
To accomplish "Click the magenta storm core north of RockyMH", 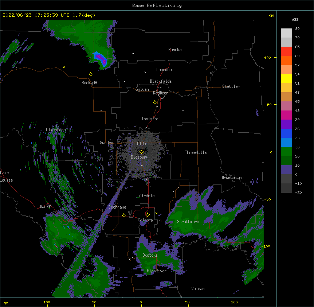I will click(101, 59).
